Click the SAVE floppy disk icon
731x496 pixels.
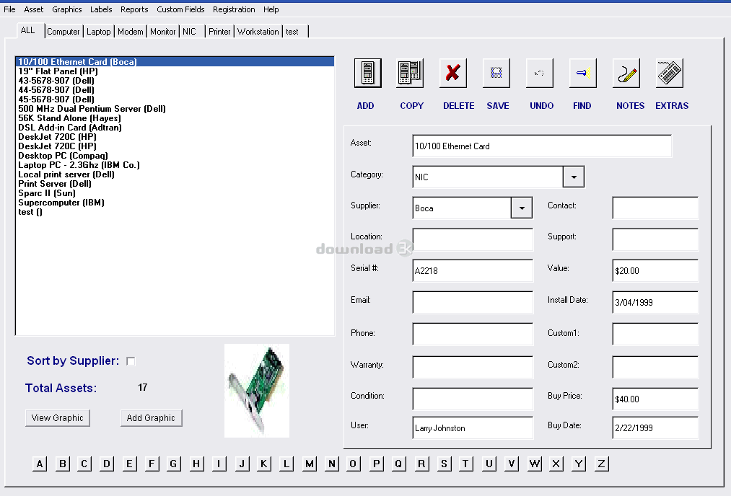pyautogui.click(x=496, y=73)
